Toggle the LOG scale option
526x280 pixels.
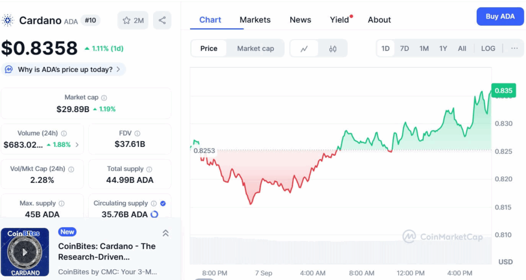click(x=488, y=49)
